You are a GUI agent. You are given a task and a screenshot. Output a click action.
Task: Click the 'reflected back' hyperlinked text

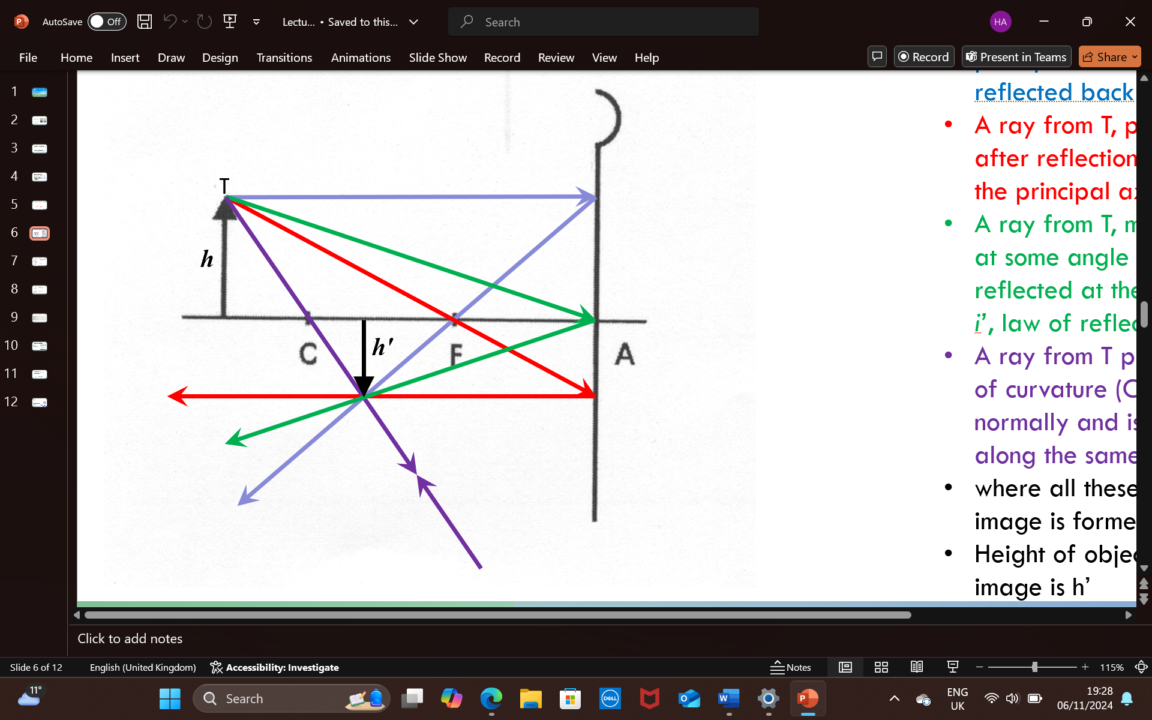point(1054,92)
